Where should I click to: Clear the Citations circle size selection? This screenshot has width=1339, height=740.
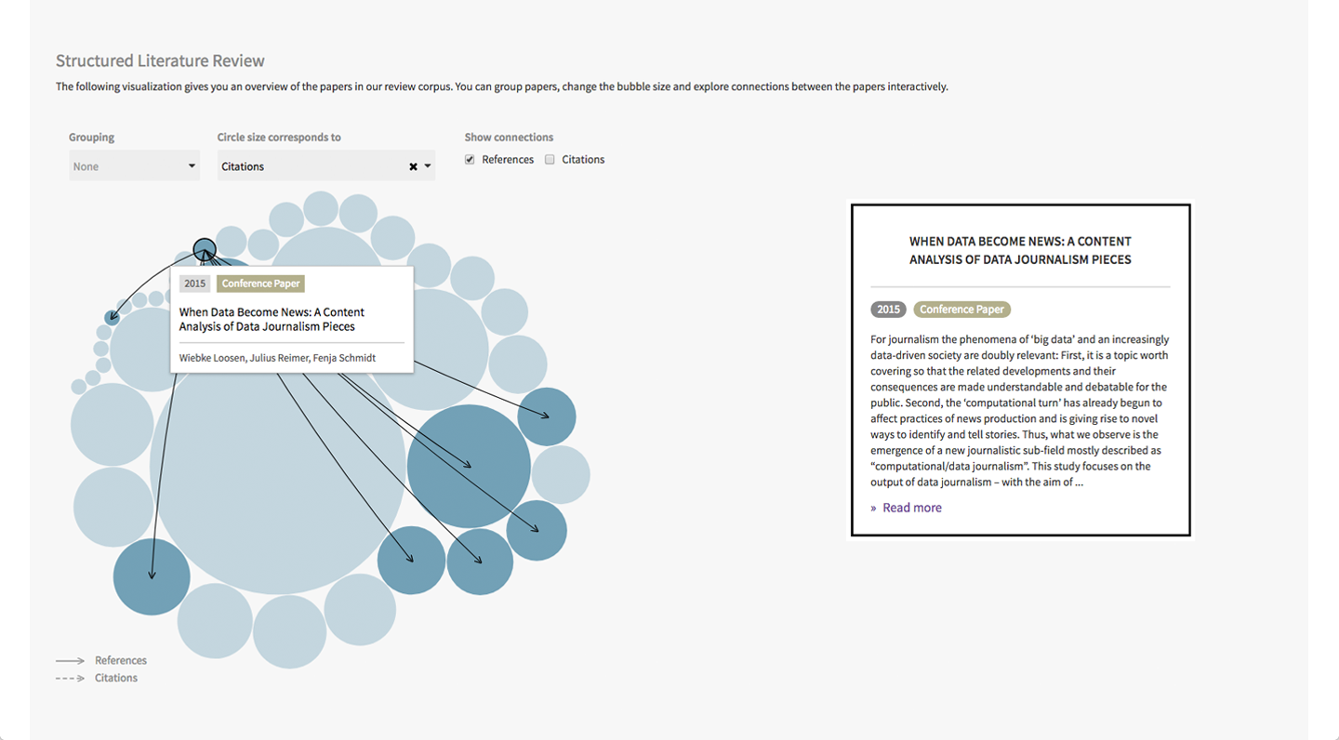[413, 167]
